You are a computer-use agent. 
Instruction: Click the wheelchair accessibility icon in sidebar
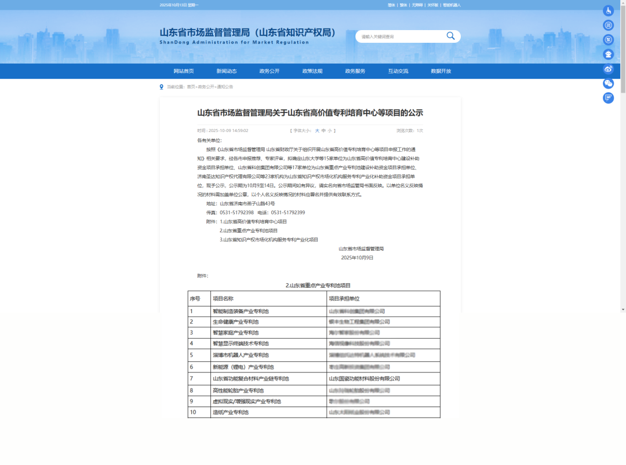point(608,11)
